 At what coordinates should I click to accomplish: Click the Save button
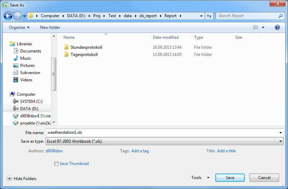pyautogui.click(x=230, y=178)
